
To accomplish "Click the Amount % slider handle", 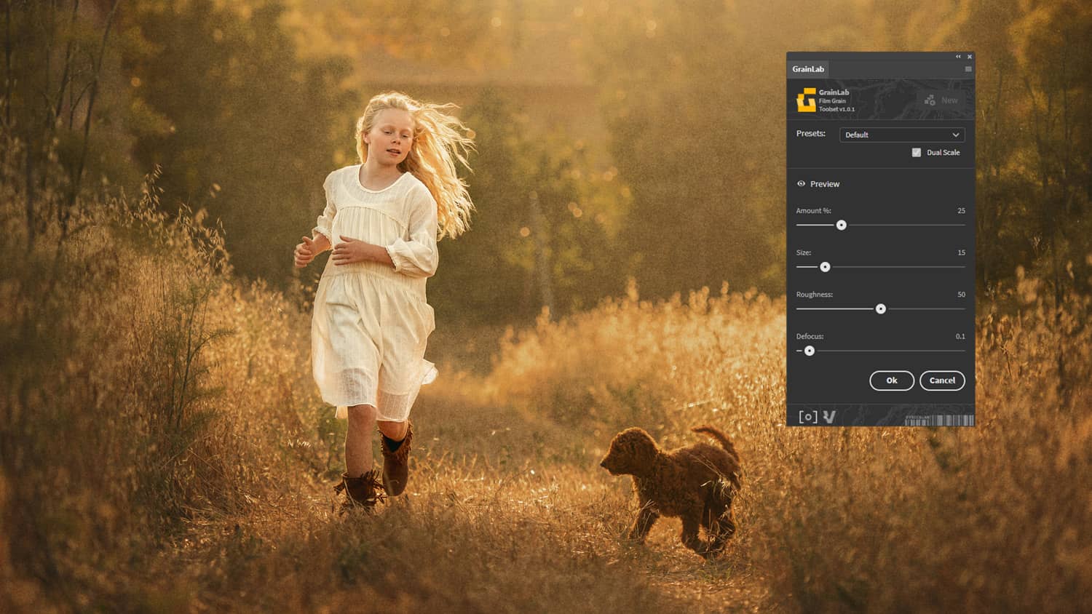I will pyautogui.click(x=841, y=226).
